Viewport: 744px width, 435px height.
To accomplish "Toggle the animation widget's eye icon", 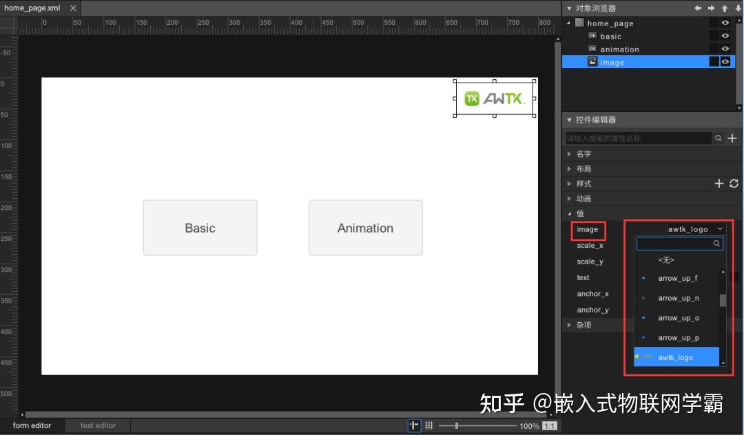I will [725, 48].
